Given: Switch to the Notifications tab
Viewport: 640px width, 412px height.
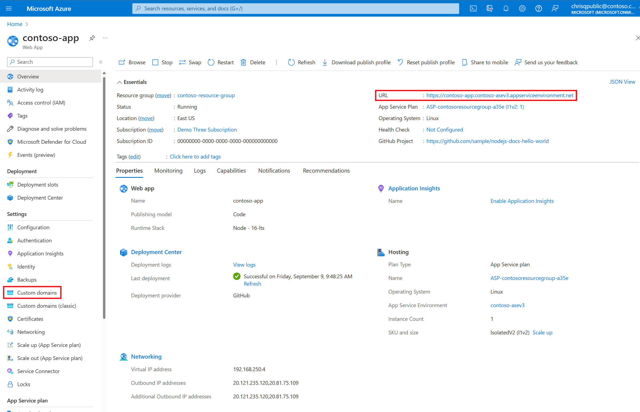Looking at the screenshot, I should pos(274,170).
